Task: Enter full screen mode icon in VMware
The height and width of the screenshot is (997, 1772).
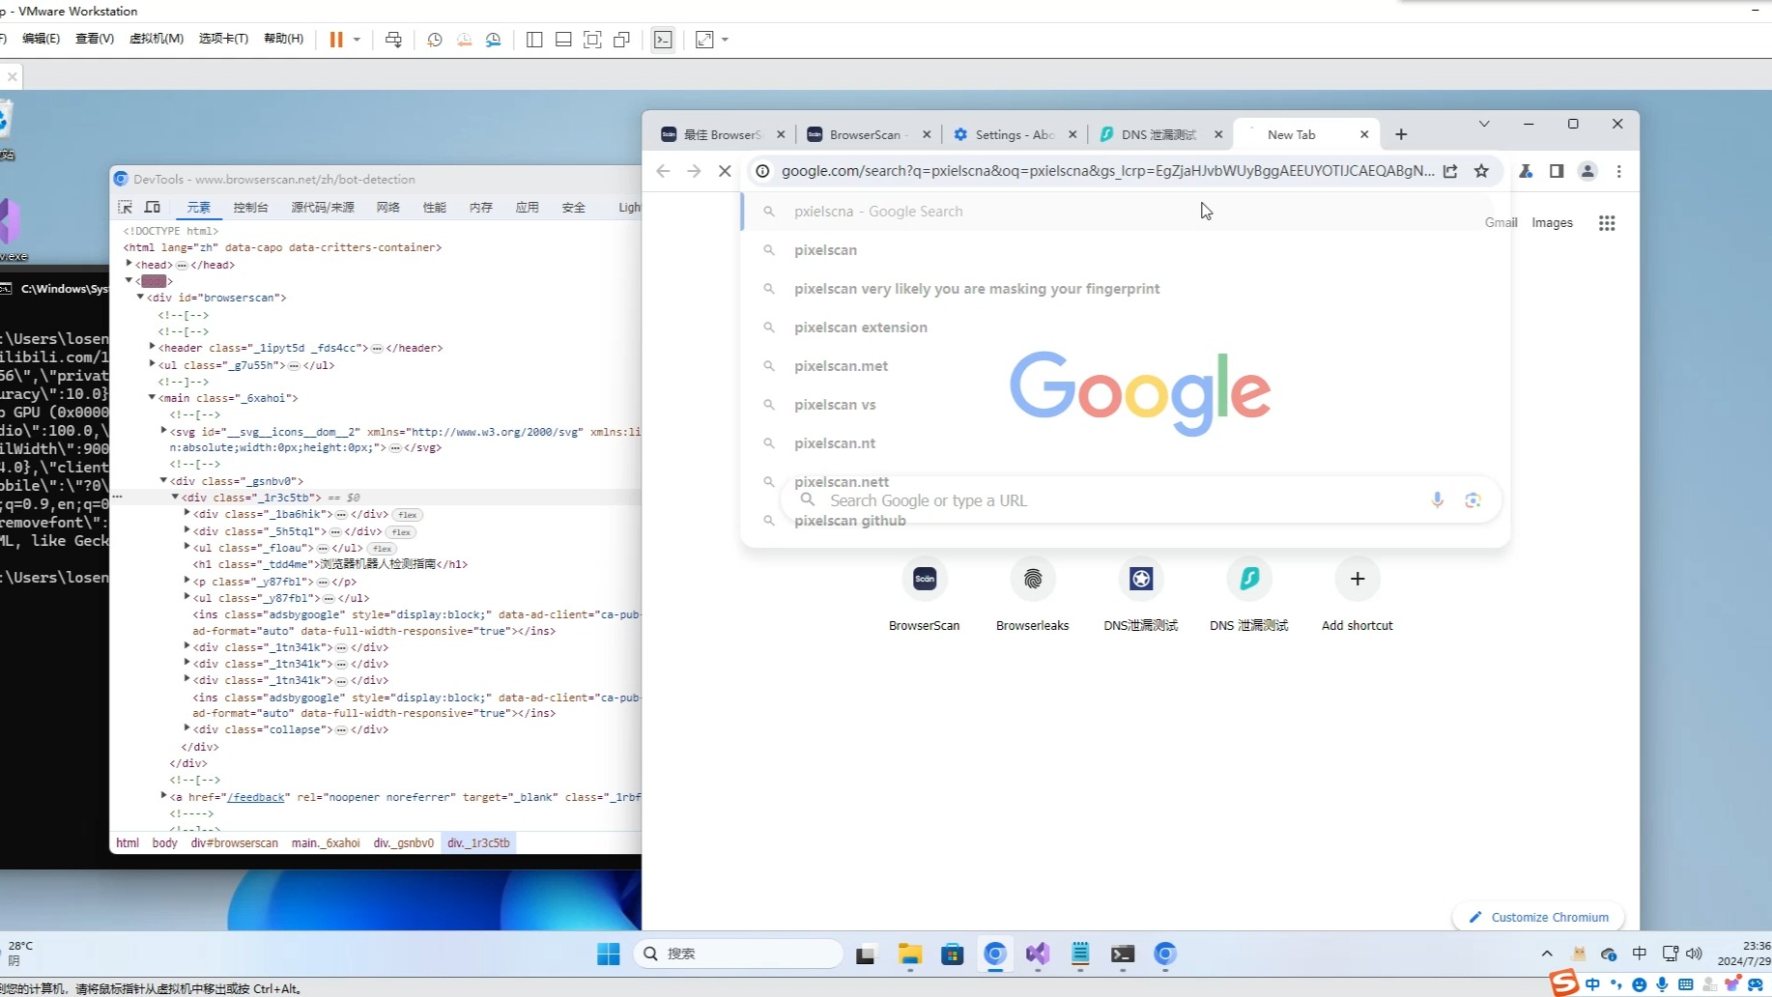Action: [x=592, y=40]
